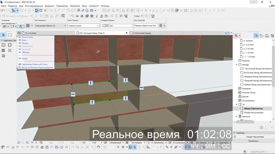
Task: Select the curtain wall Frame tool
Action: click(9, 45)
